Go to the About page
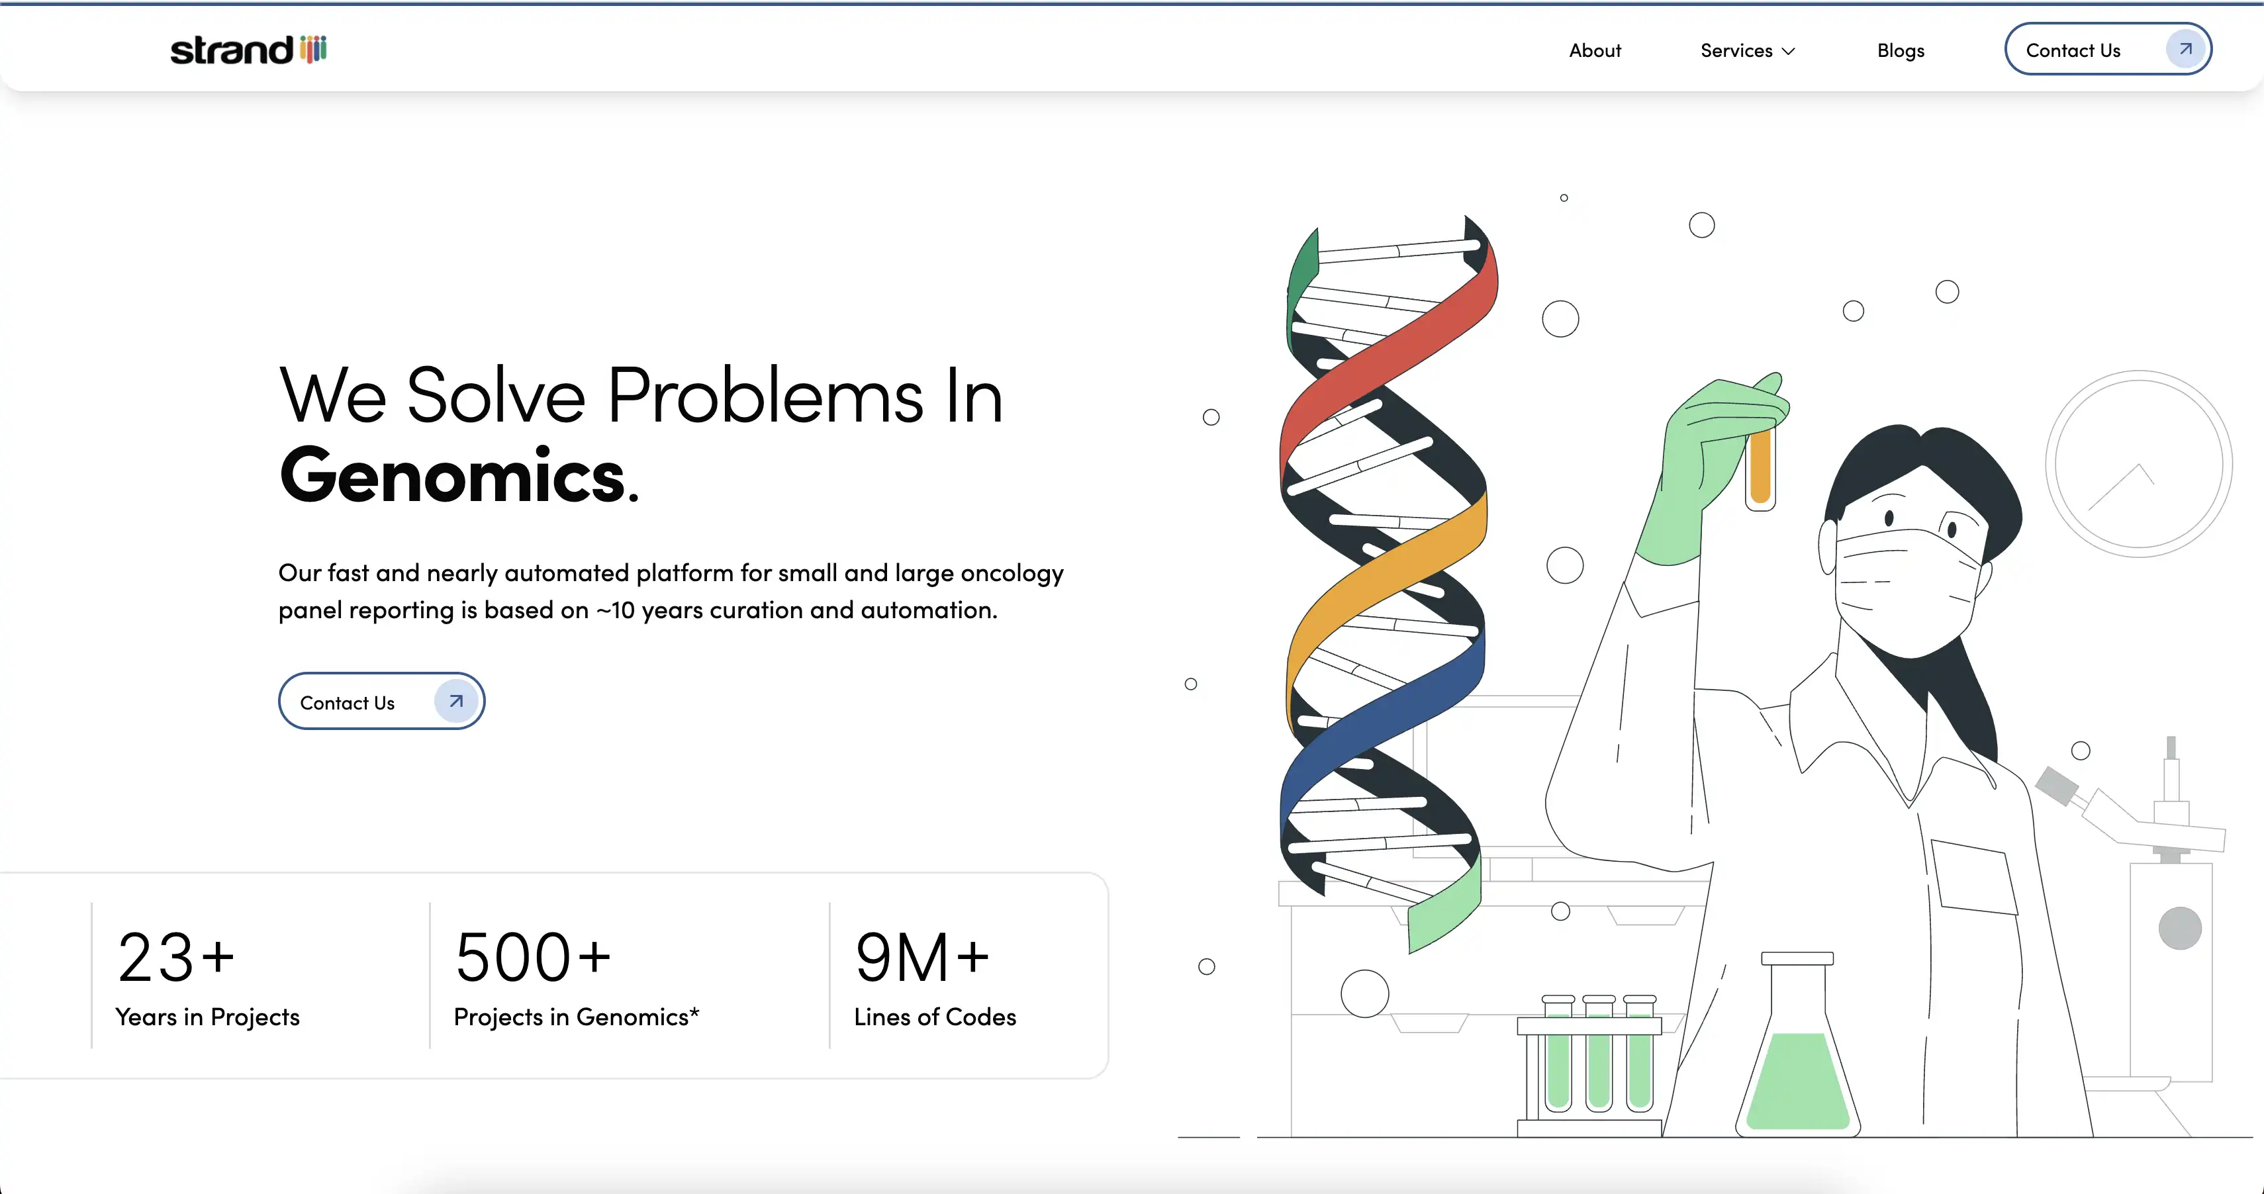 coord(1594,51)
